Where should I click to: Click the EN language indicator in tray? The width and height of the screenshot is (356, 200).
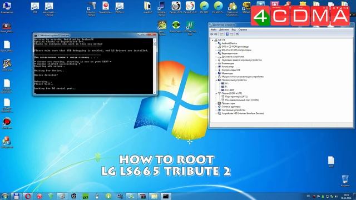tap(308, 196)
